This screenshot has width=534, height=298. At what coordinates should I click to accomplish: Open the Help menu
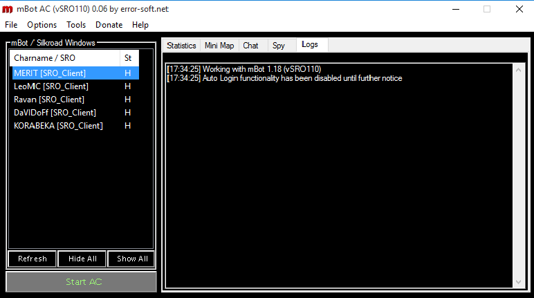pos(140,25)
